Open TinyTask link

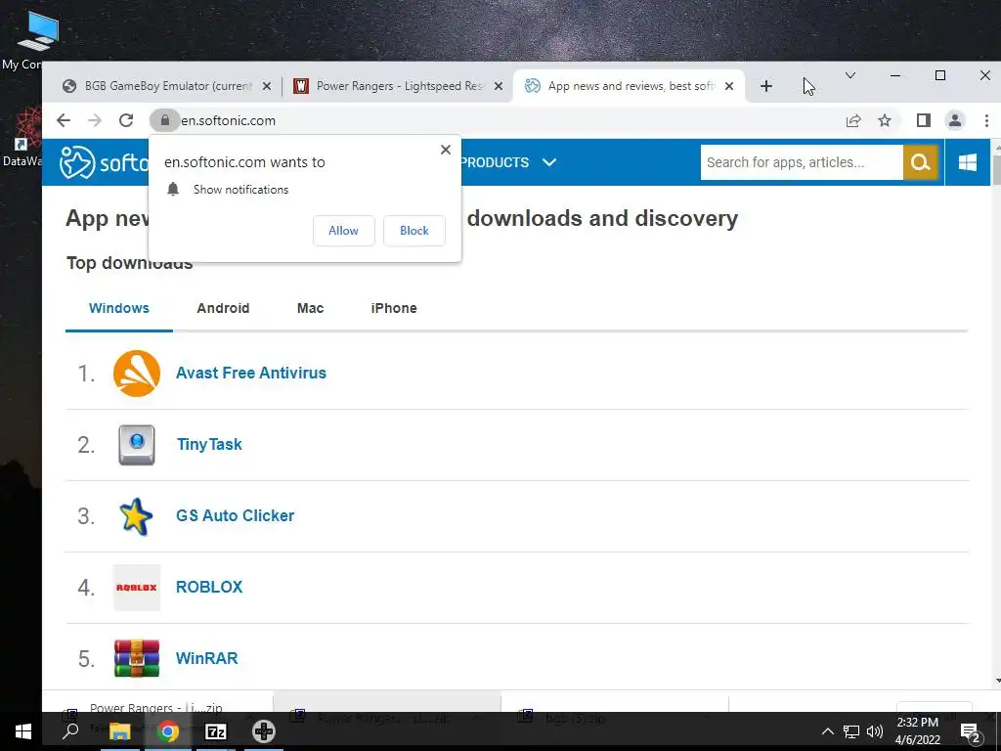(x=209, y=445)
